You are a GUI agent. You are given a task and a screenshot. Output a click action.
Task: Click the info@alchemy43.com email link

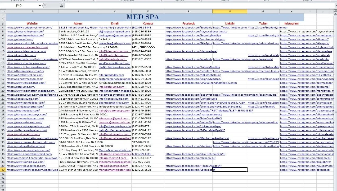coord(112,158)
